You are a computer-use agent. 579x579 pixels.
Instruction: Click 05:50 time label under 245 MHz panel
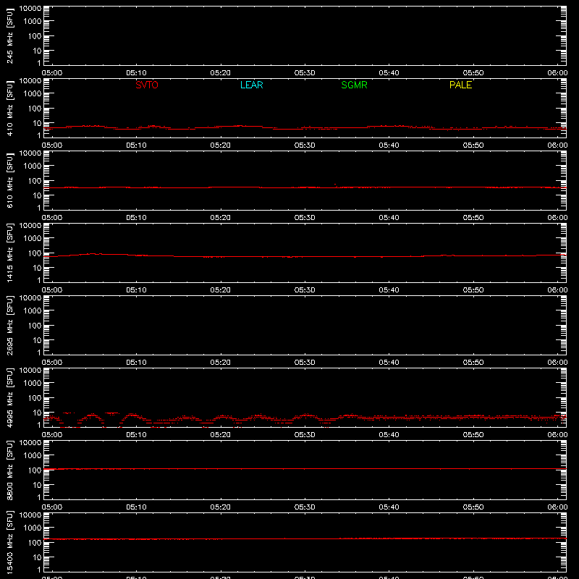point(473,73)
